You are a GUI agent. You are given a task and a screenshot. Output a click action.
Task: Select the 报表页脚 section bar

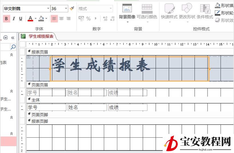click(x=130, y=121)
